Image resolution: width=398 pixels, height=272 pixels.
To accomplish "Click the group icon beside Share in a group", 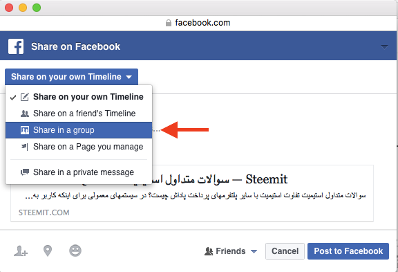I will coord(25,130).
